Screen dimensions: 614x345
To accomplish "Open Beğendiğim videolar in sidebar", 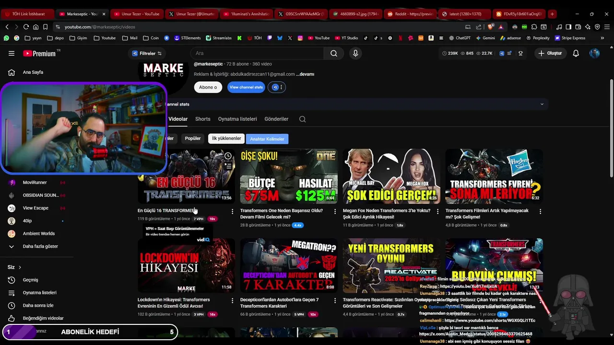I will tap(43, 318).
